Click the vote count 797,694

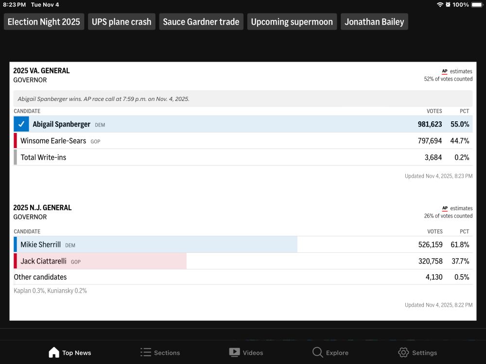430,141
